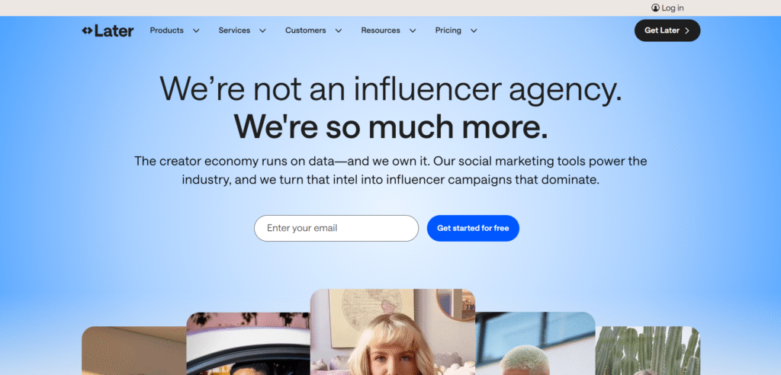Click the Enter your email field
Screen dimensions: 781x375
point(336,228)
